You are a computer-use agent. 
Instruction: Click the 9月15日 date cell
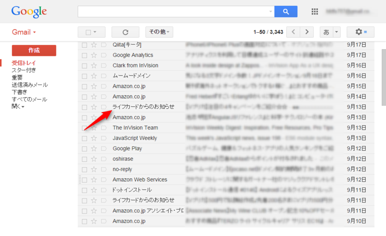357,86
